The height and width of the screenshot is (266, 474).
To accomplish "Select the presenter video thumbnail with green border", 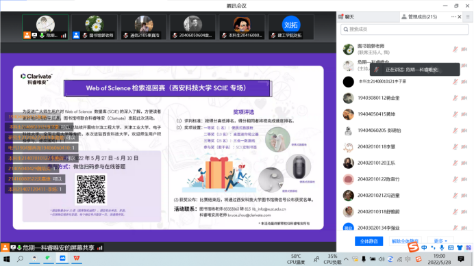I will tap(45, 27).
